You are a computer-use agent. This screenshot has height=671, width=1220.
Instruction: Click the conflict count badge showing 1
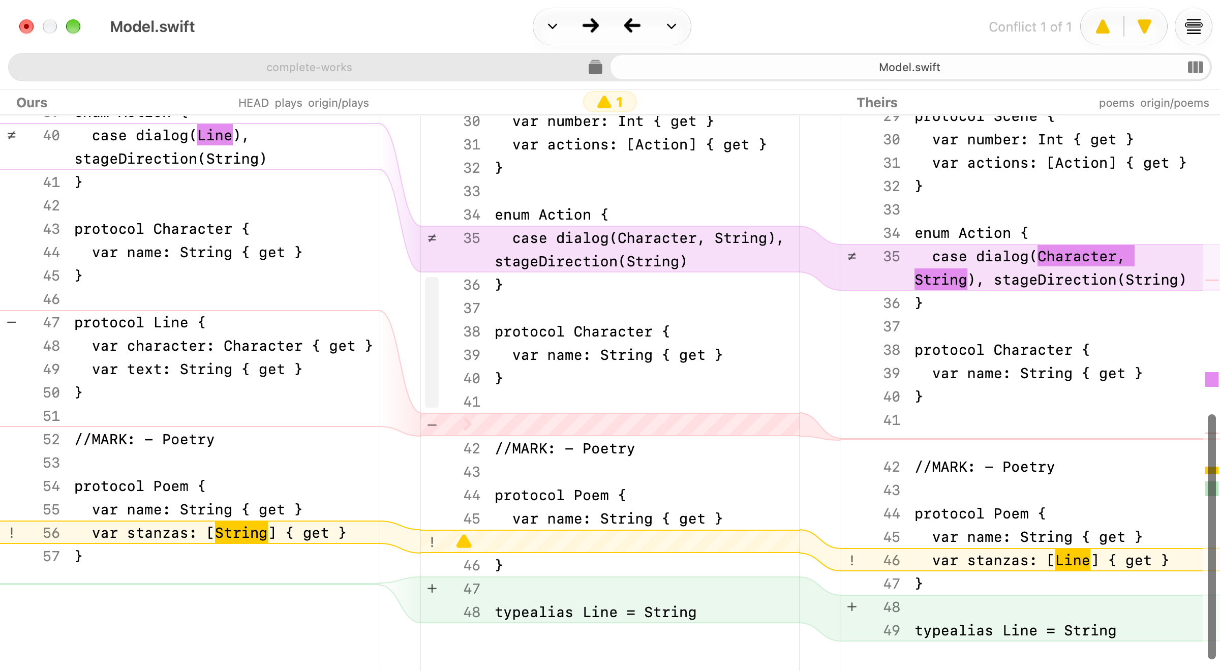pyautogui.click(x=610, y=102)
